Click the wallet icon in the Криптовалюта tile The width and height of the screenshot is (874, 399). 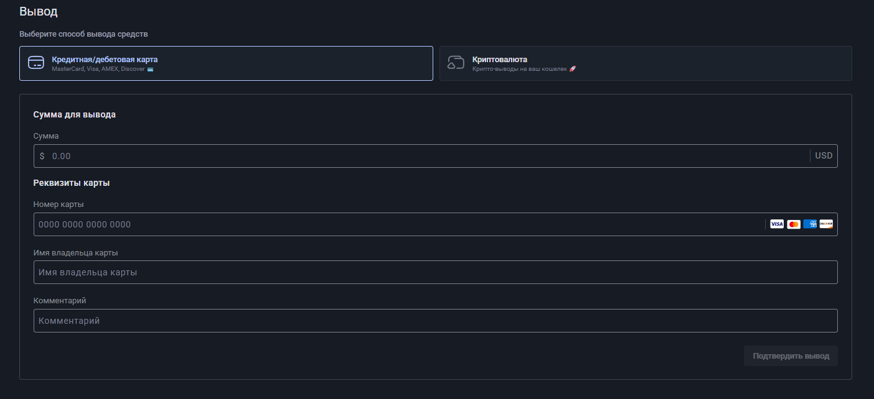coord(456,63)
